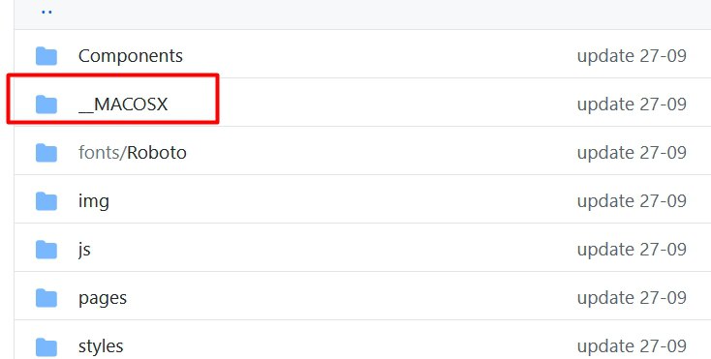Select the styles folder icon
The width and height of the screenshot is (711, 359).
(x=46, y=346)
